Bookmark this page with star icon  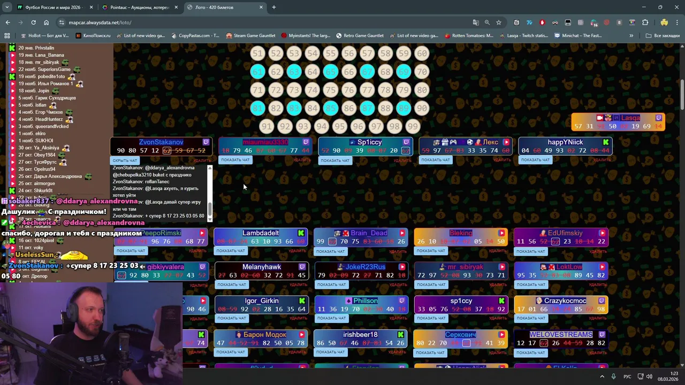click(x=499, y=22)
